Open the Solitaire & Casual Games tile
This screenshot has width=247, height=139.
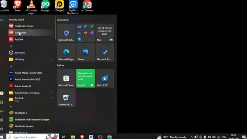[66, 98]
